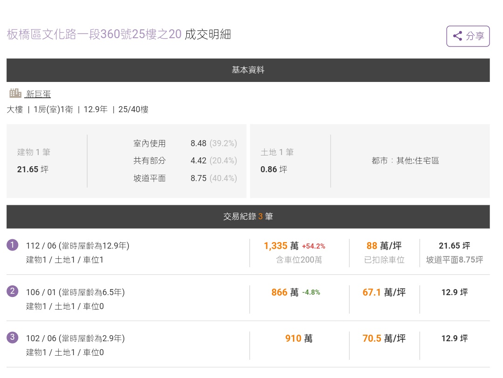Select the purple number 1 transaction badge

13,245
